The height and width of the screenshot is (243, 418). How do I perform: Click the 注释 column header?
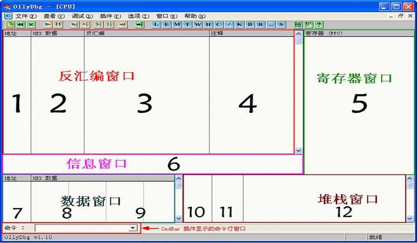[251, 33]
